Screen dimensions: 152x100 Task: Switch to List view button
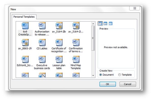click(105, 23)
